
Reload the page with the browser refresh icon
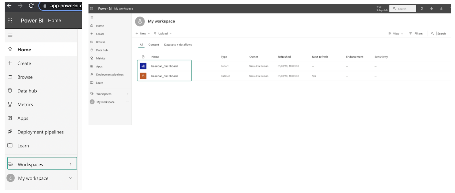point(31,6)
